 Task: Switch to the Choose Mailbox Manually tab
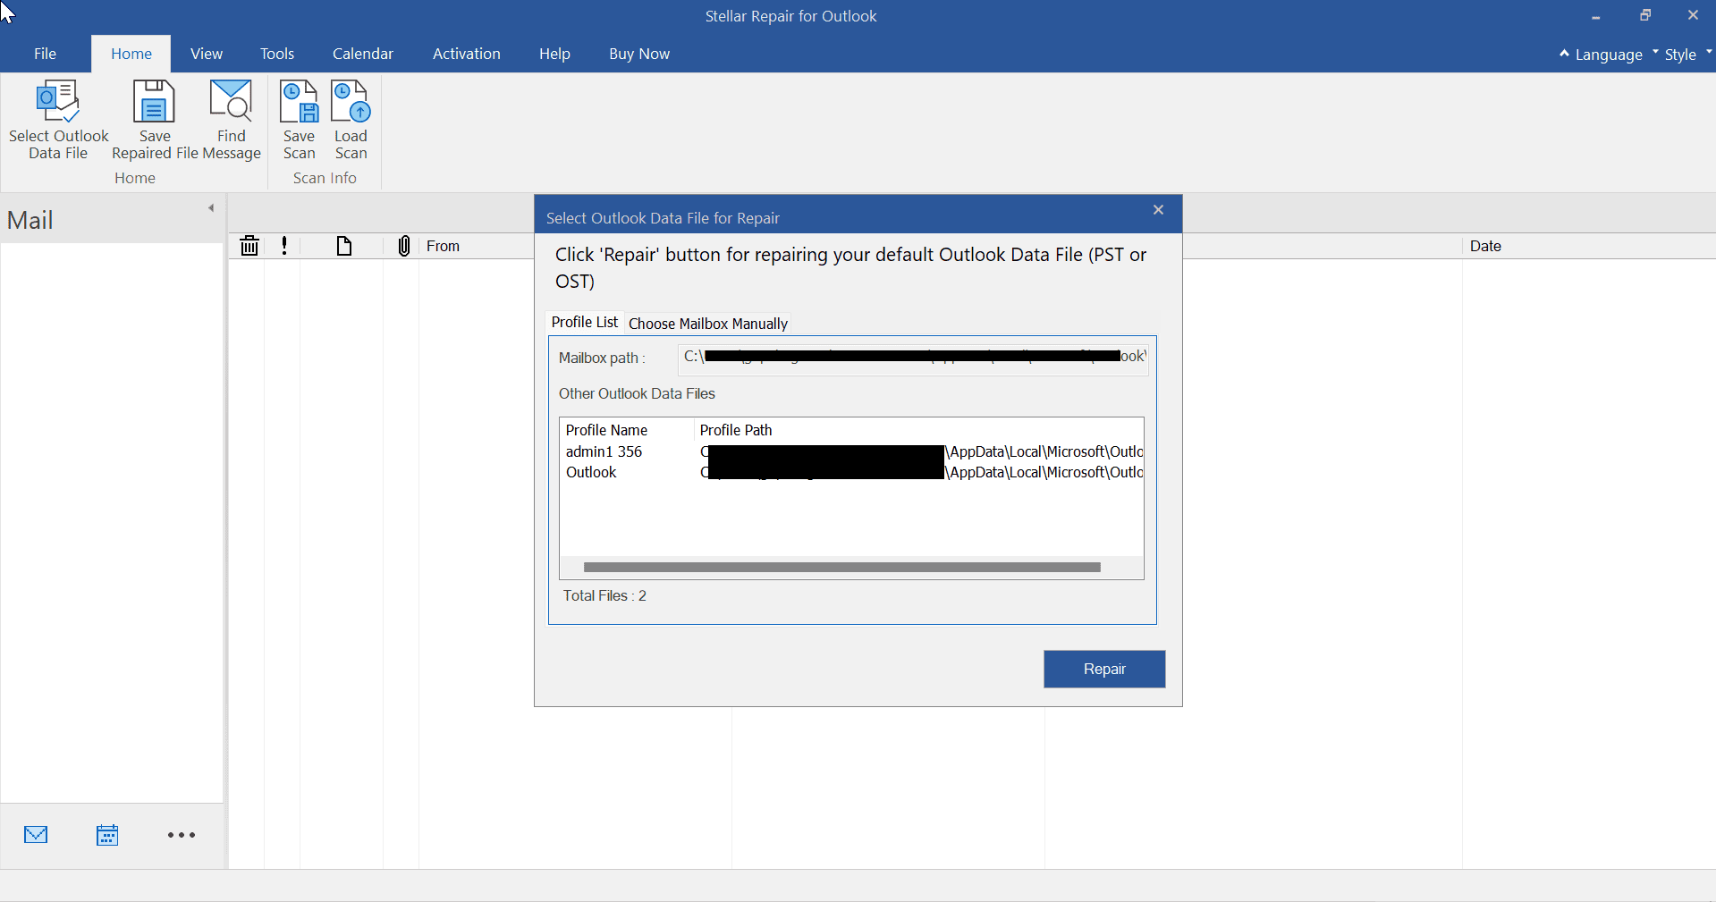[707, 323]
